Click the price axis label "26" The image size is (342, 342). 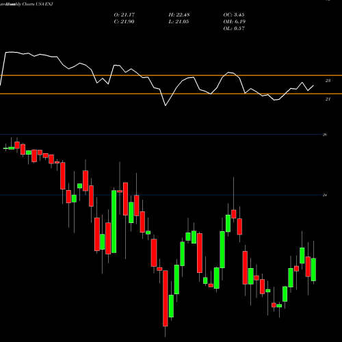click(x=325, y=135)
